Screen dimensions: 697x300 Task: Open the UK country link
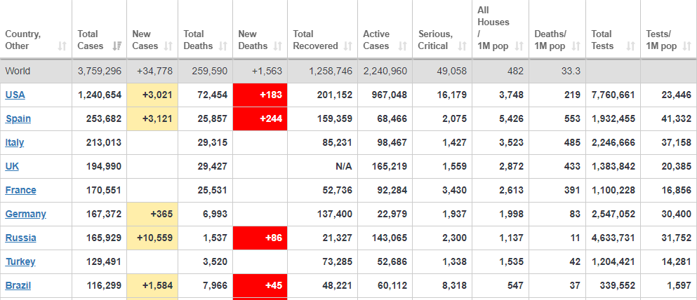tap(12, 166)
